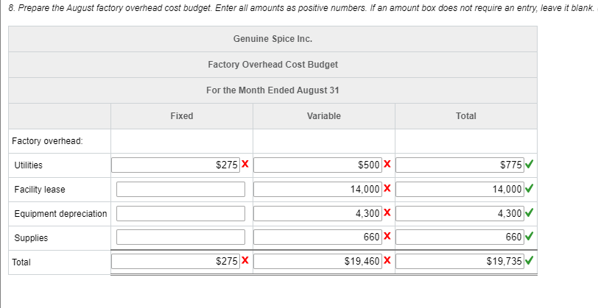
Task: Click the Equipment depreciation row label
Action: point(60,214)
